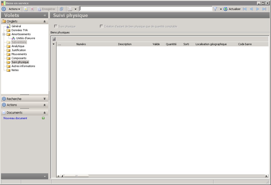Click the Onglets section folder icon
Screen dimensions: 271x185
(4, 21)
